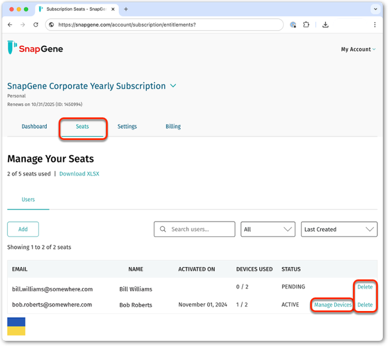Expand the My Account menu
The height and width of the screenshot is (346, 388).
tap(358, 49)
